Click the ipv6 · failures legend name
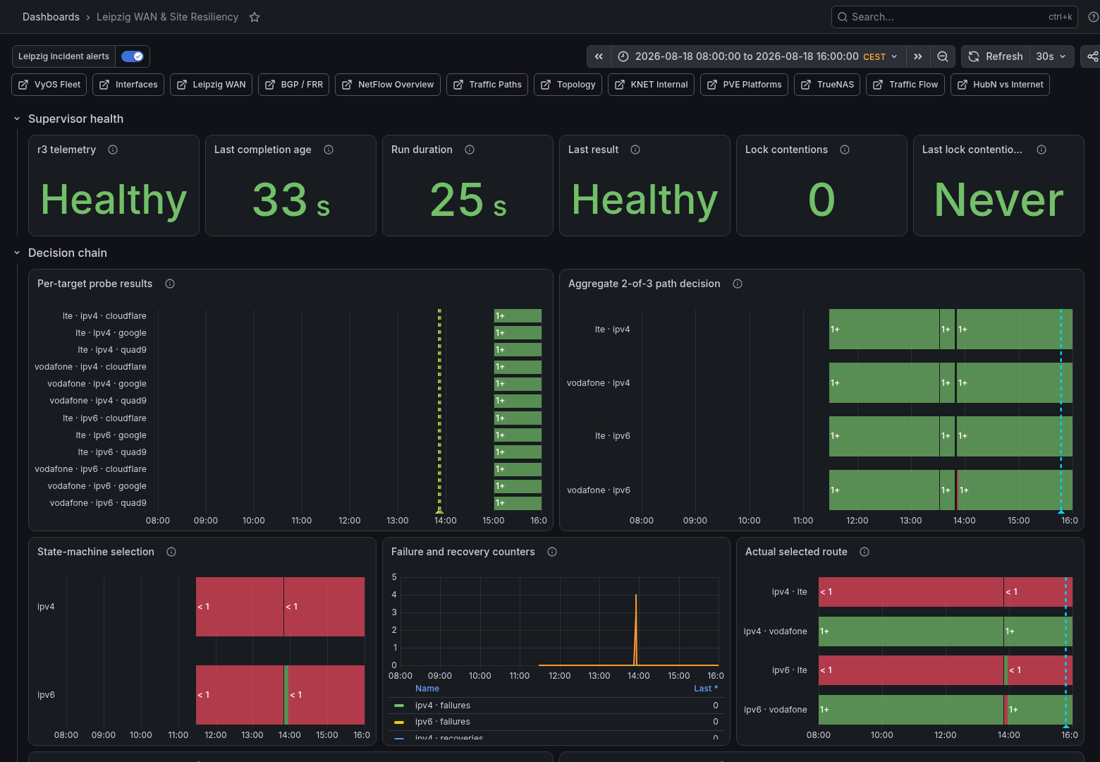The width and height of the screenshot is (1100, 762). coord(442,722)
